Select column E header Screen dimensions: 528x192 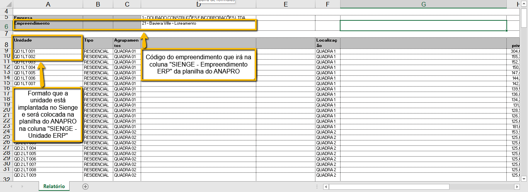tap(285, 4)
